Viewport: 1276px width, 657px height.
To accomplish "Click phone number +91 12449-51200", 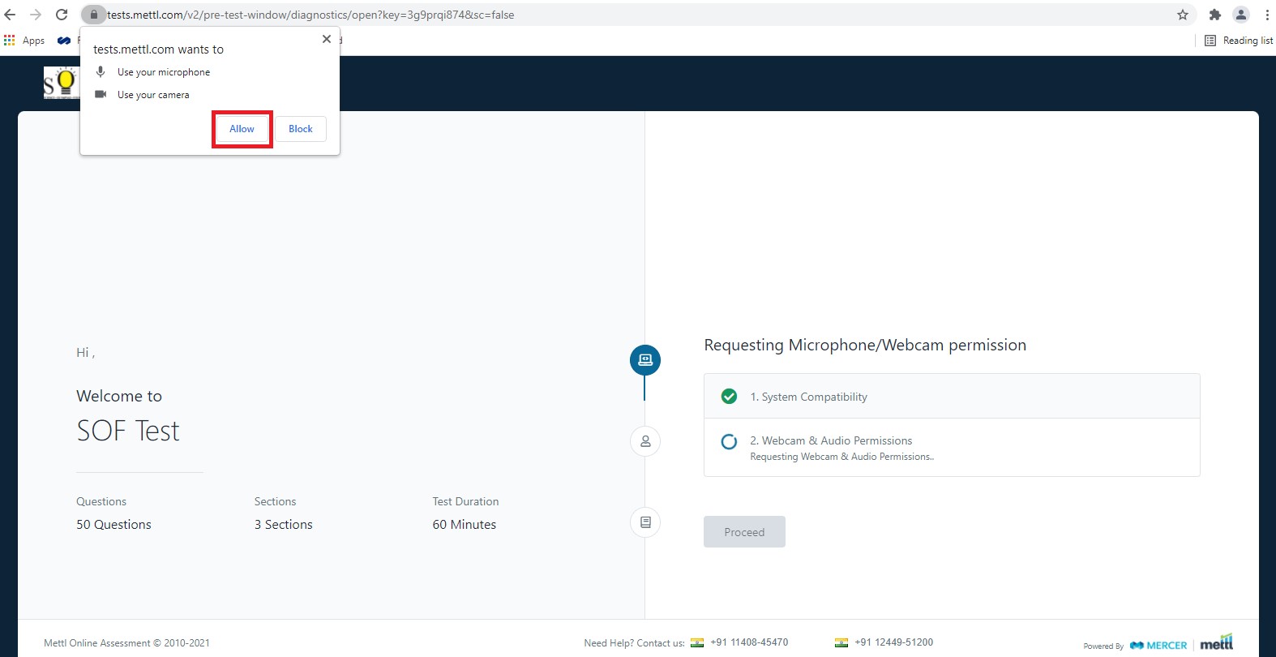I will tap(893, 642).
